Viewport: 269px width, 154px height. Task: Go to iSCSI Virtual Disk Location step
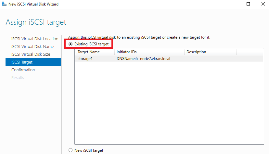[x=35, y=39]
